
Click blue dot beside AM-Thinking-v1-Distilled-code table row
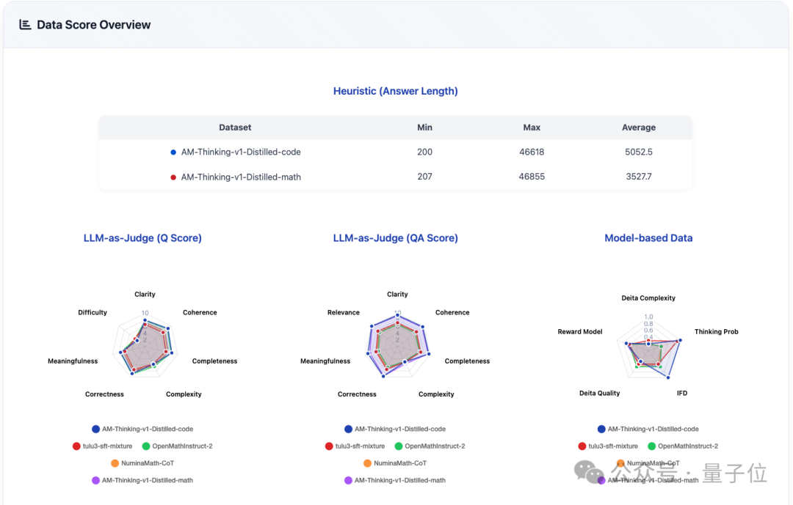click(x=173, y=152)
